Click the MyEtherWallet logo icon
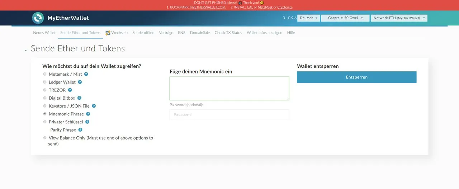This screenshot has width=459, height=189. (x=38, y=18)
